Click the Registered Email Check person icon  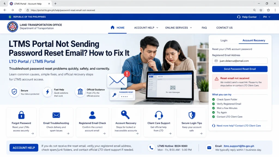92,115
